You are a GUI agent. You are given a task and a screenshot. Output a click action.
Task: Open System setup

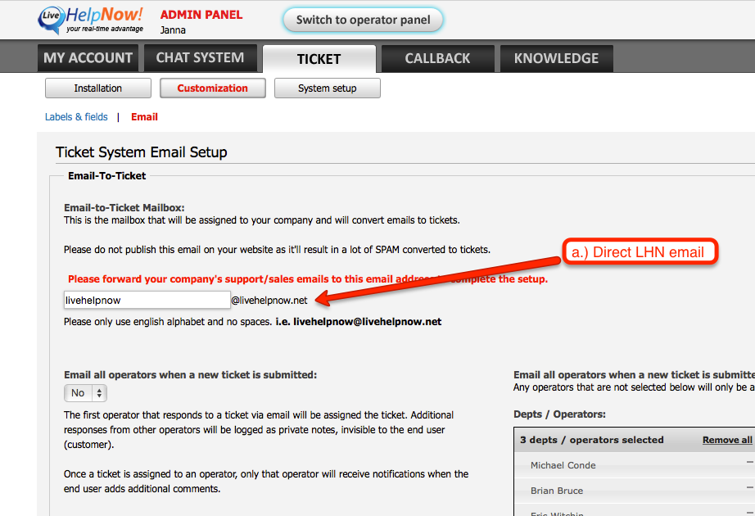(x=328, y=88)
